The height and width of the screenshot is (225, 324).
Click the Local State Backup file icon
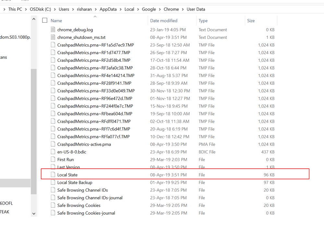coord(53,182)
